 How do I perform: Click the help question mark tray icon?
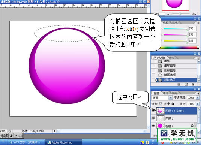147,142
